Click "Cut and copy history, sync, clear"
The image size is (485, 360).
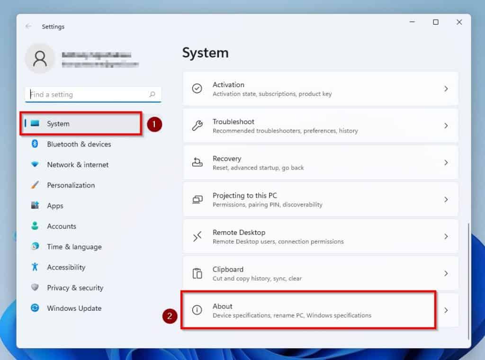coord(257,279)
